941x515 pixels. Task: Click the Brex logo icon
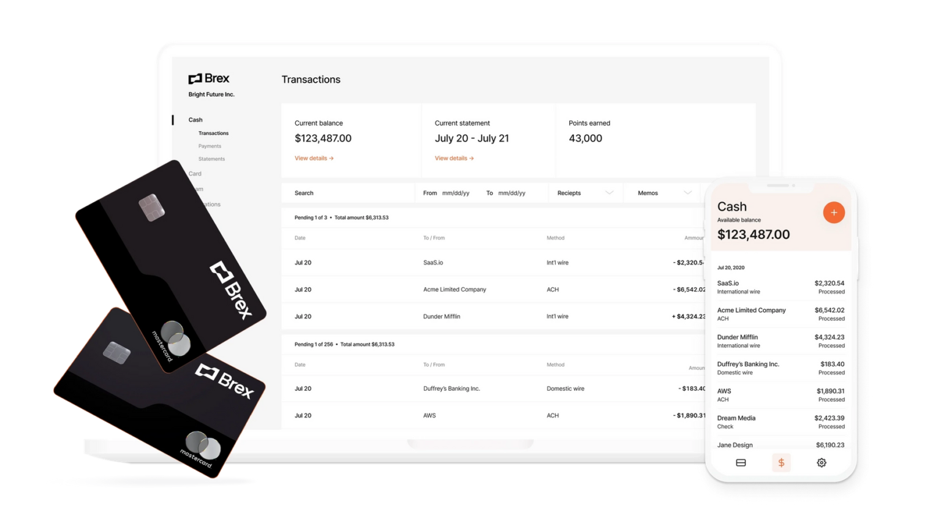pyautogui.click(x=195, y=78)
